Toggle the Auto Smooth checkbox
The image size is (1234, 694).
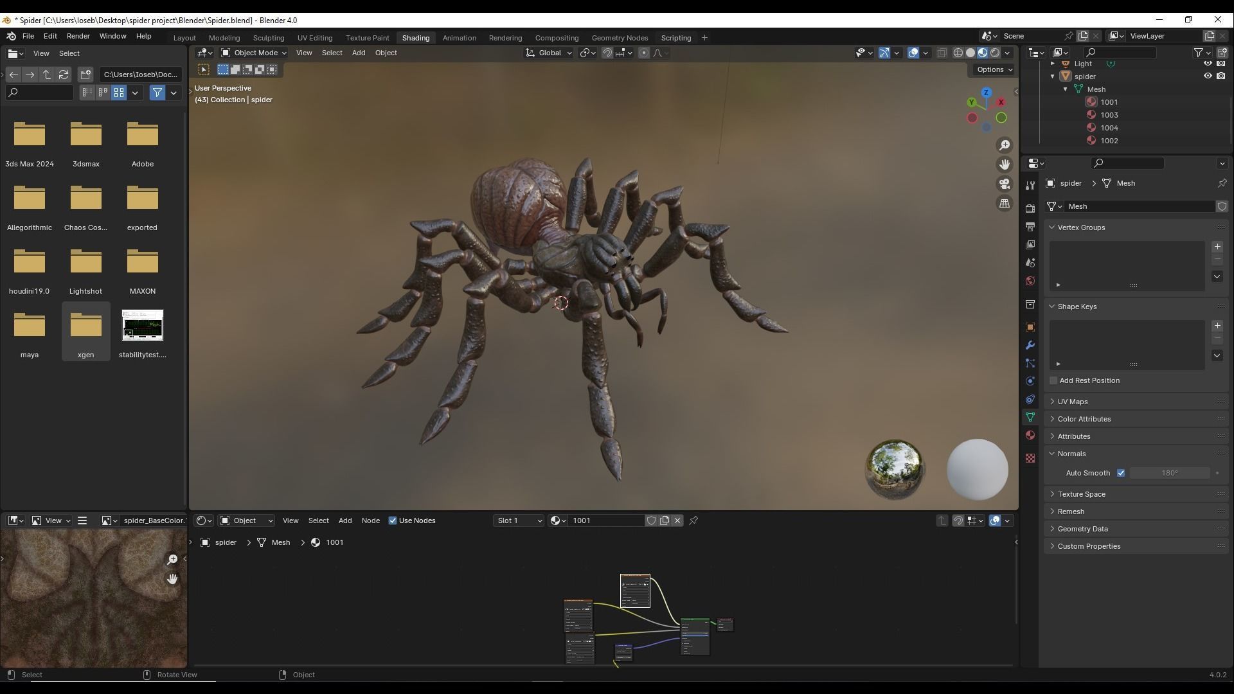coord(1121,473)
